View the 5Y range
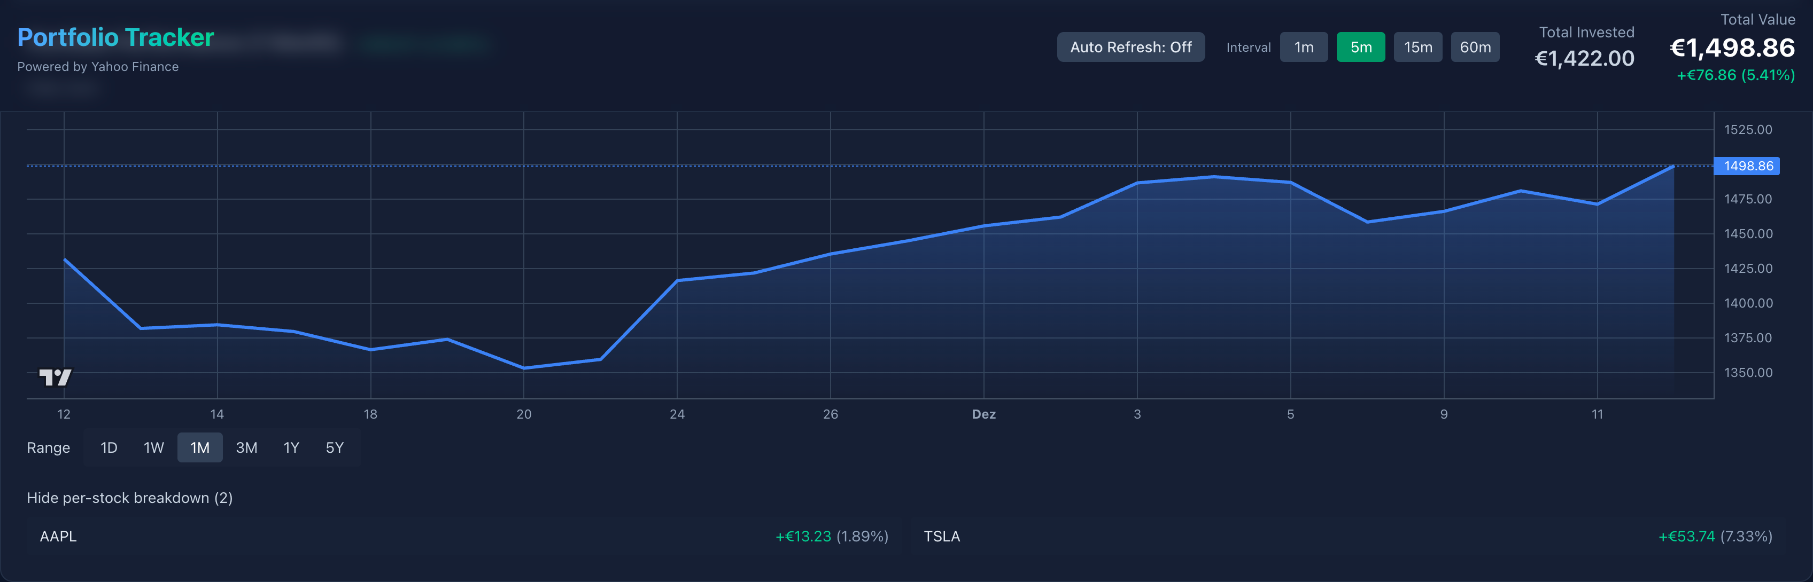This screenshot has width=1813, height=582. 335,447
